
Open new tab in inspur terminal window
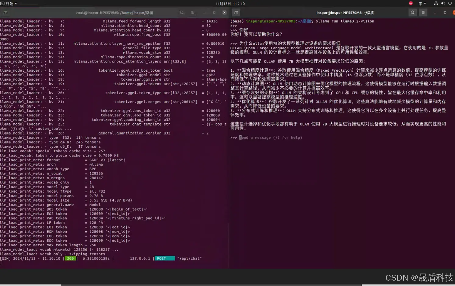(236, 12)
